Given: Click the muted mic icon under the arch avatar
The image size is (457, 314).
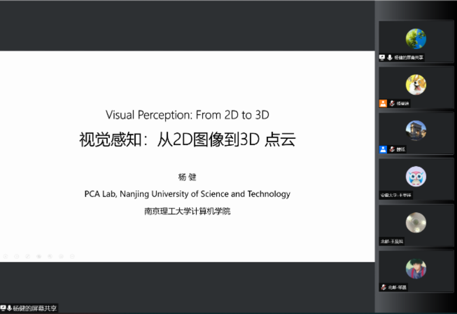Looking at the screenshot, I should click(x=392, y=150).
